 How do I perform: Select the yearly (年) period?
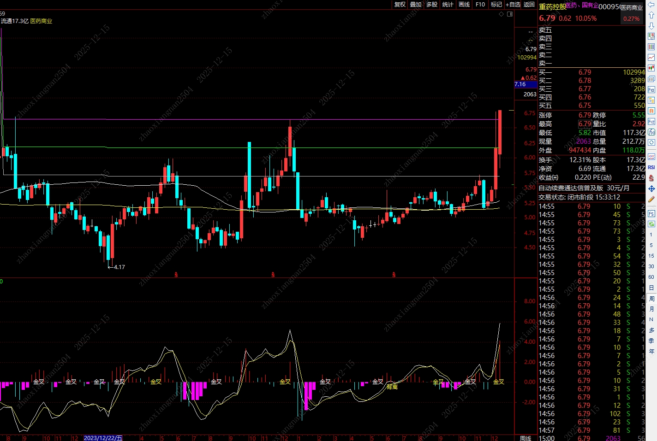[651, 351]
